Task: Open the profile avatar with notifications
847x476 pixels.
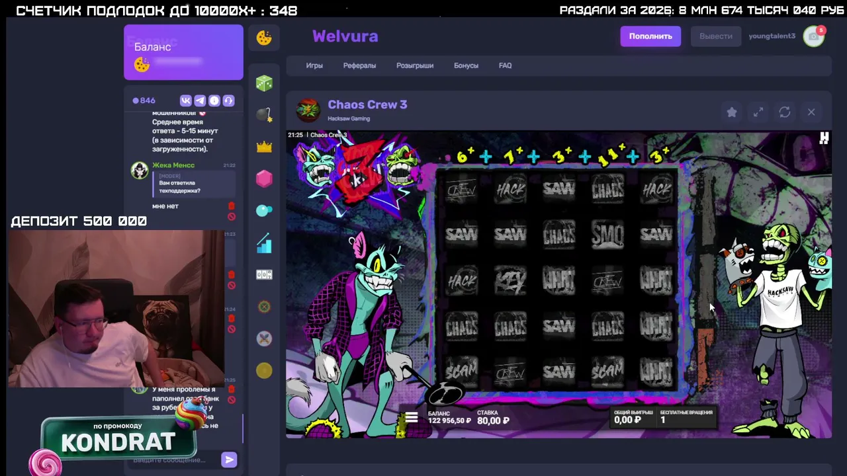Action: [x=813, y=36]
